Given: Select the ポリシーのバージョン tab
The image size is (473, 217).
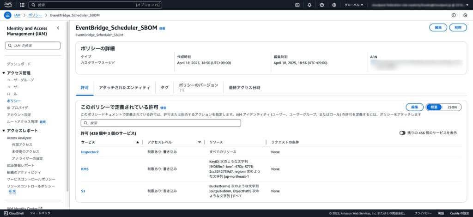Looking at the screenshot, I should click(199, 87).
